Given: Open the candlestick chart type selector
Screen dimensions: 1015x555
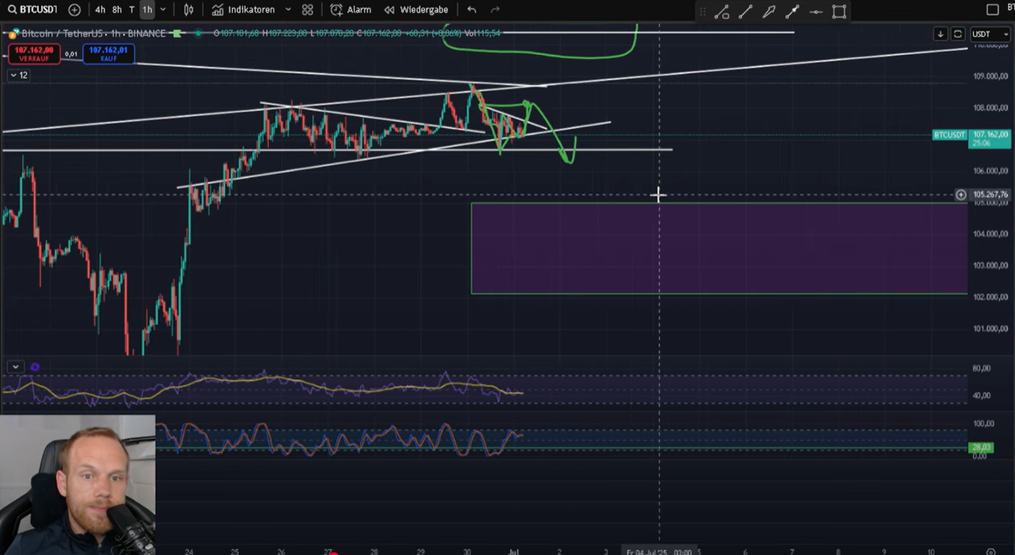Looking at the screenshot, I should (x=188, y=9).
